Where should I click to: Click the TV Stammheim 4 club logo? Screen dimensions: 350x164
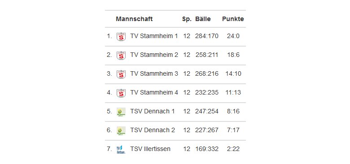[x=121, y=93]
